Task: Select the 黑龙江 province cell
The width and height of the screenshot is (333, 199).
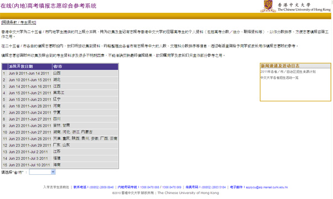Action: (85, 93)
